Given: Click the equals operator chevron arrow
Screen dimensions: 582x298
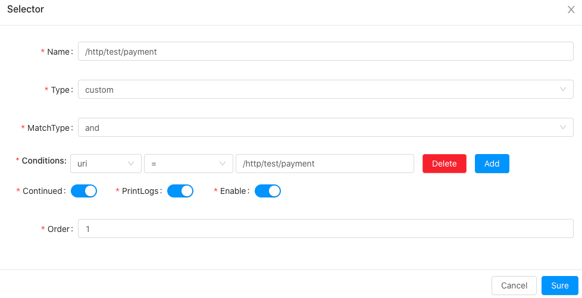Looking at the screenshot, I should click(x=223, y=164).
